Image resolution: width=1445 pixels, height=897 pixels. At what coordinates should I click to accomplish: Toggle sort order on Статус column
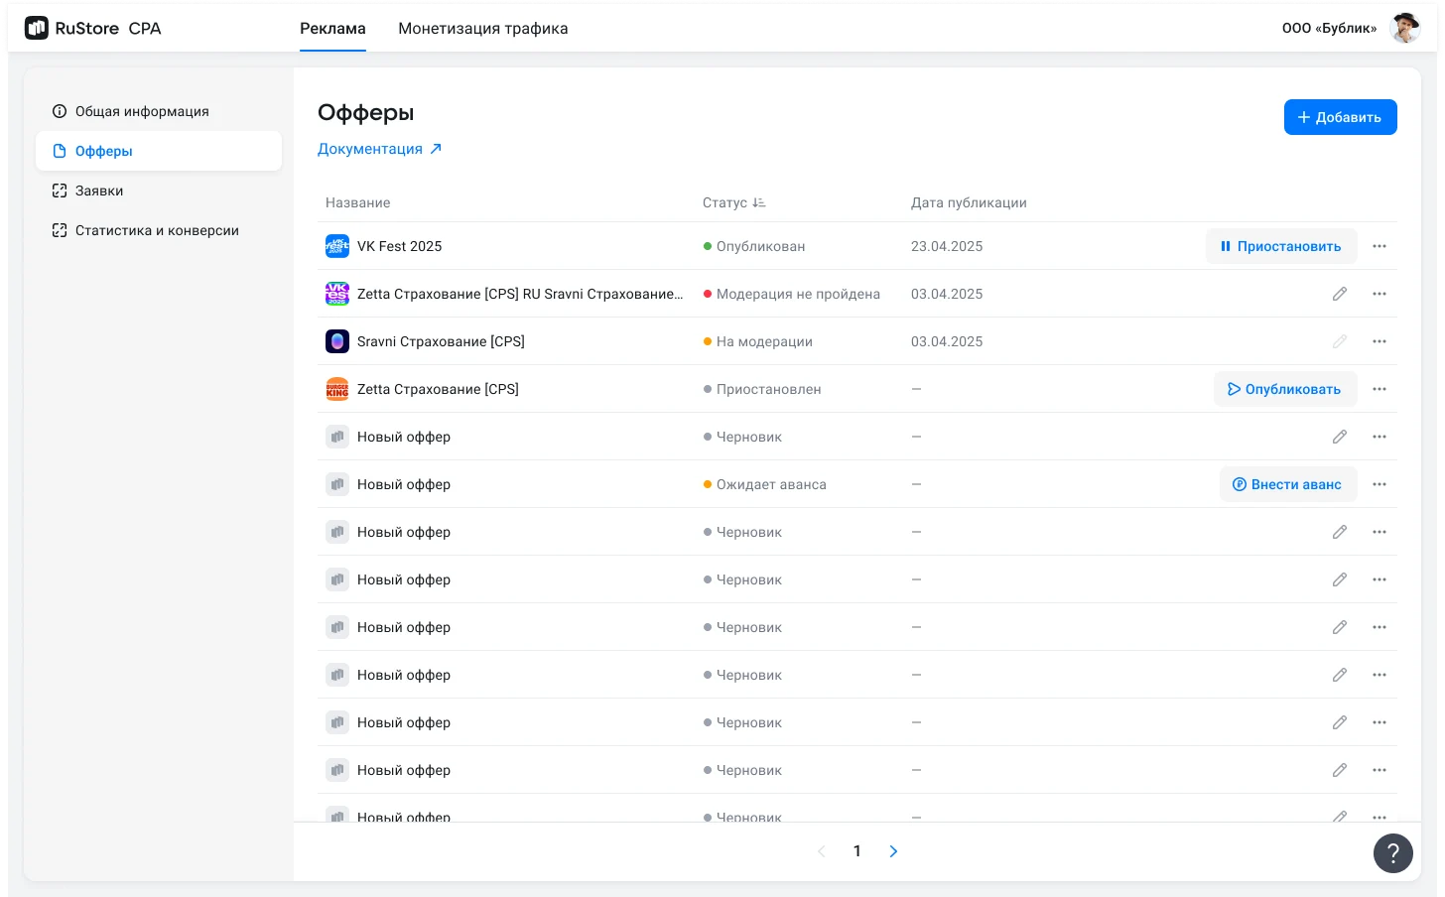[x=758, y=202]
